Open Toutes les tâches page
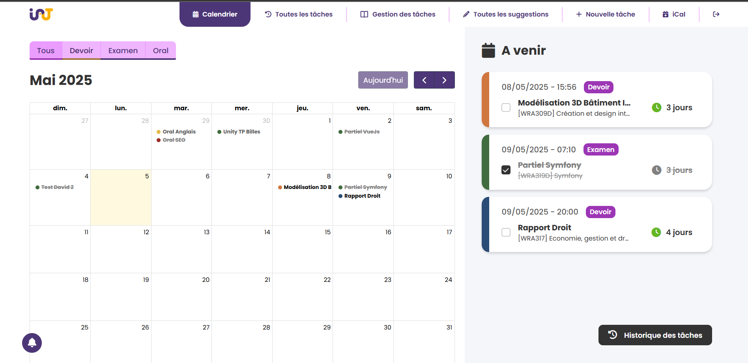748x363 pixels. click(x=299, y=14)
